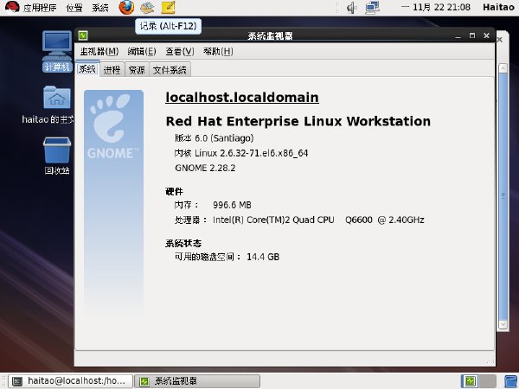This screenshot has width=519, height=389.
Task: Open the network connection icon
Action: 372,7
